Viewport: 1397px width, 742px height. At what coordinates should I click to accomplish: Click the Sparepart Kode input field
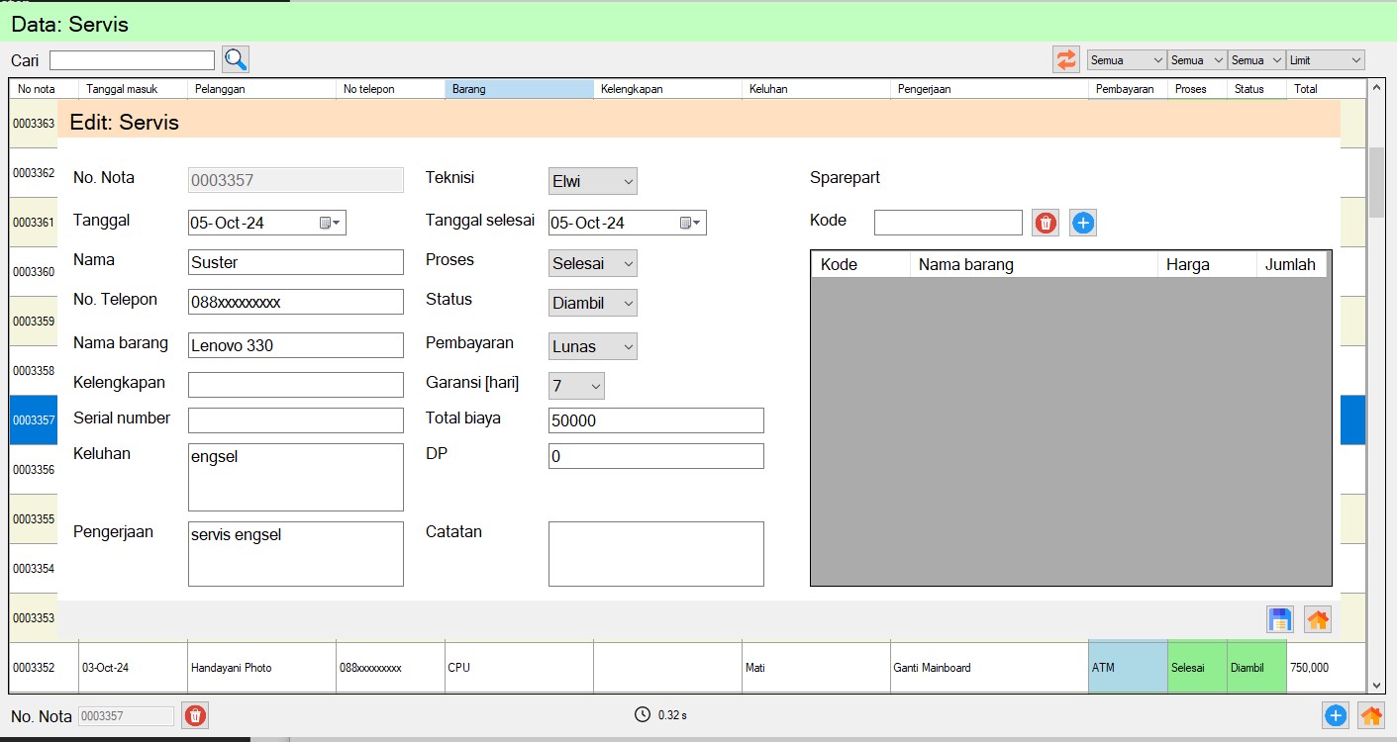(x=948, y=223)
